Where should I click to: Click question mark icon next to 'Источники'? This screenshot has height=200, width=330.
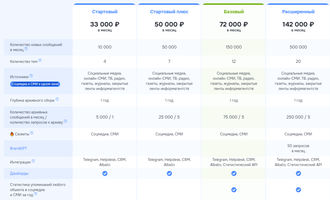point(31,76)
